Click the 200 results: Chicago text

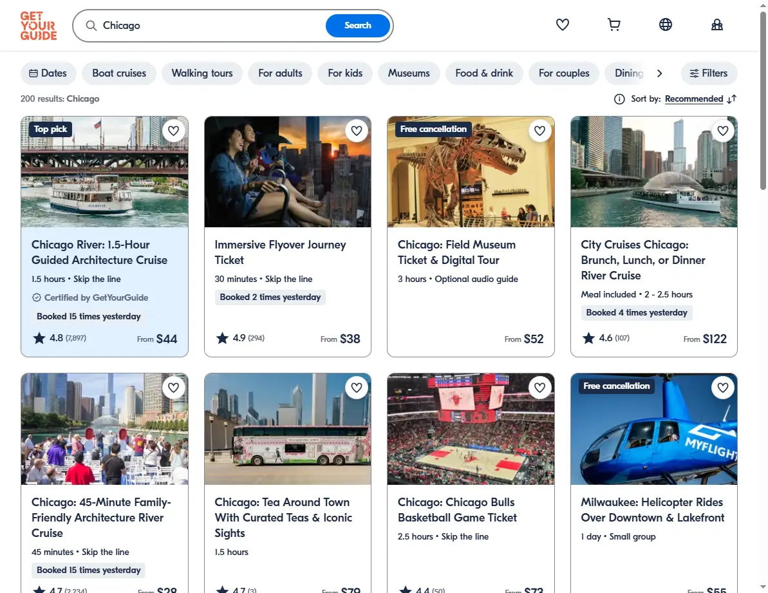60,99
